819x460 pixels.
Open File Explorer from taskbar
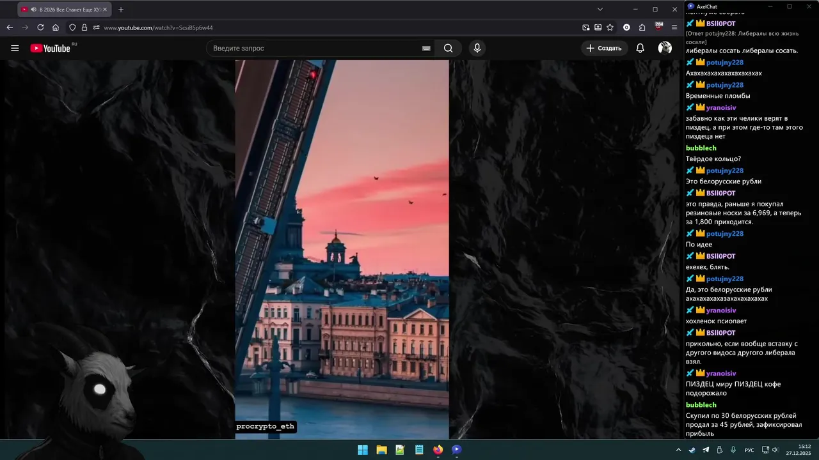tap(381, 450)
